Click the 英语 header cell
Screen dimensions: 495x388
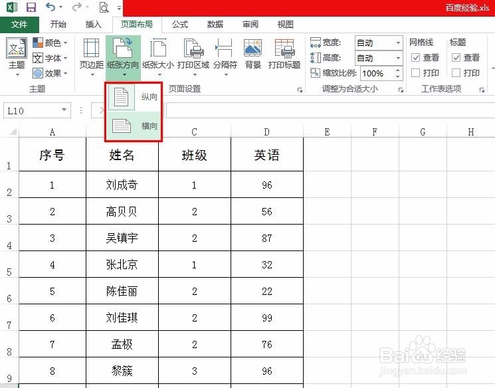(x=267, y=155)
